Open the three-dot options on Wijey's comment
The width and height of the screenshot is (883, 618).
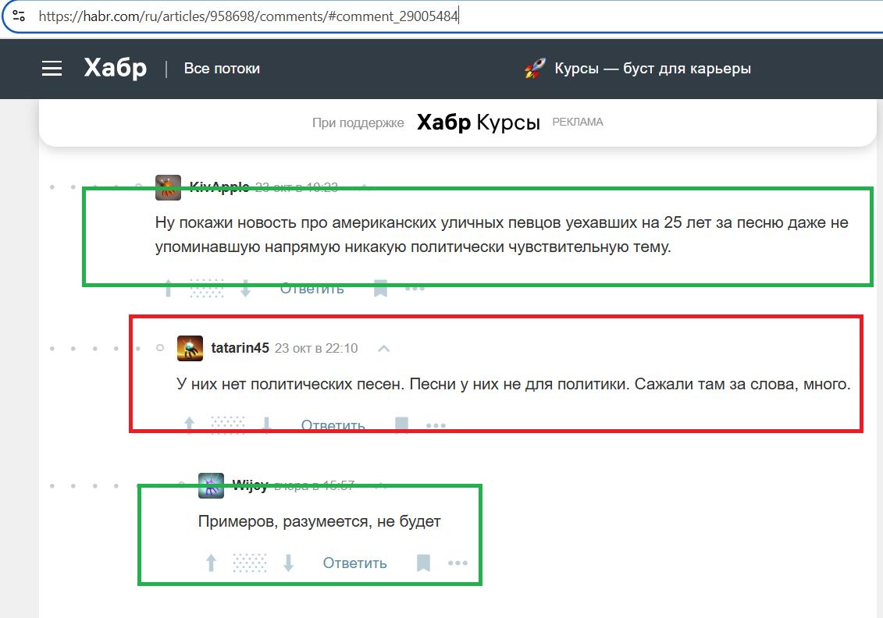[458, 563]
